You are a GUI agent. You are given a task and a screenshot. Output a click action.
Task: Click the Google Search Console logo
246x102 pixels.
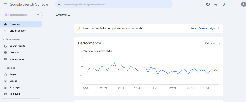[29, 4]
